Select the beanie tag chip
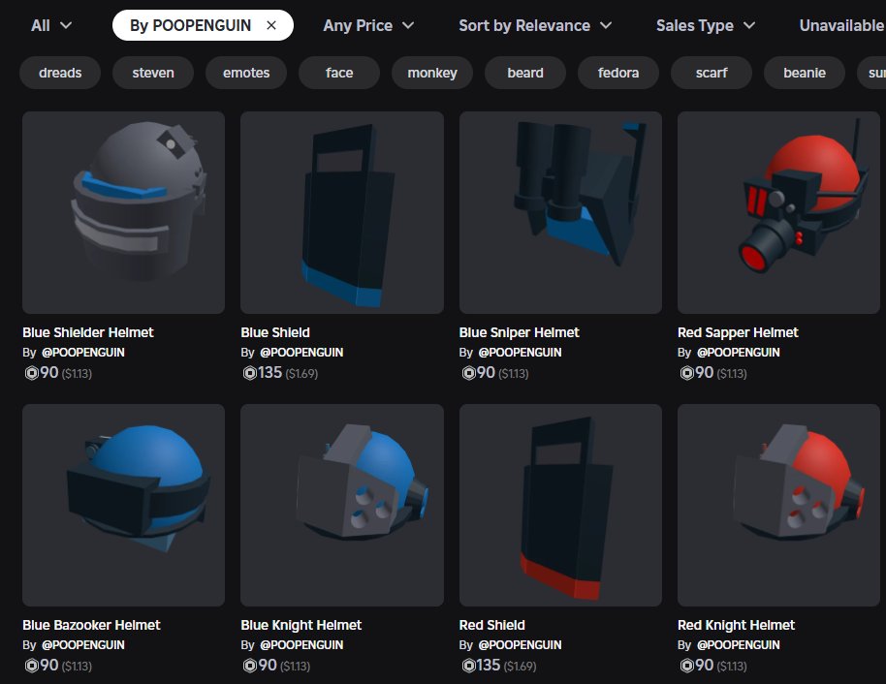Image resolution: width=886 pixels, height=684 pixels. click(x=805, y=73)
